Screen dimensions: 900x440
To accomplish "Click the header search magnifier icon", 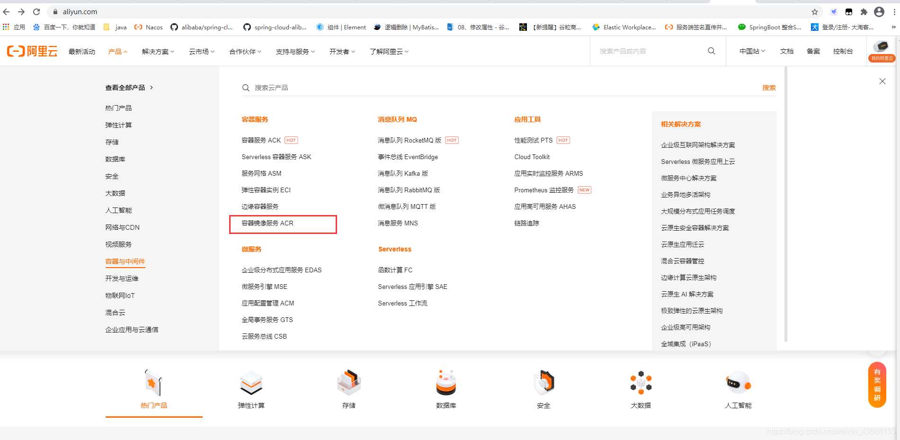I will tap(712, 51).
